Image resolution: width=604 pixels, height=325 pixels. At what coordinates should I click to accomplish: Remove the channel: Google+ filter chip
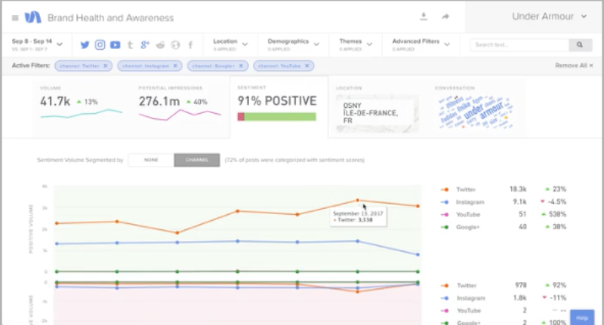pyautogui.click(x=241, y=66)
